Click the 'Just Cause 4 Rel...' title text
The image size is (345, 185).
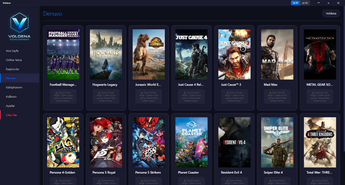point(191,85)
